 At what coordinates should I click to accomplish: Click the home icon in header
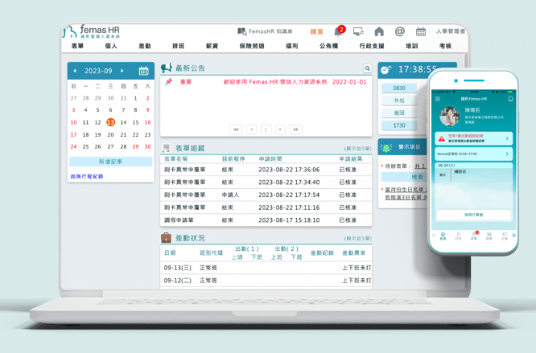pos(379,31)
